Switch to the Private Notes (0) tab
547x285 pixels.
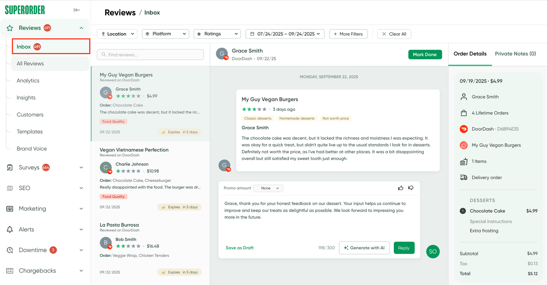(515, 54)
